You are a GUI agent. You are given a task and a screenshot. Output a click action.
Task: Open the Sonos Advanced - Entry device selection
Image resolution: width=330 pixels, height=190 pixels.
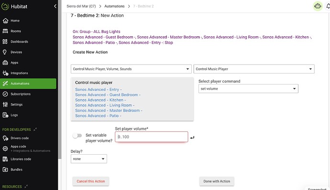coord(99,90)
